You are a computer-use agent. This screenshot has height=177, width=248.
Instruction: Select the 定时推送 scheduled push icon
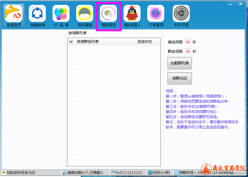[85, 15]
